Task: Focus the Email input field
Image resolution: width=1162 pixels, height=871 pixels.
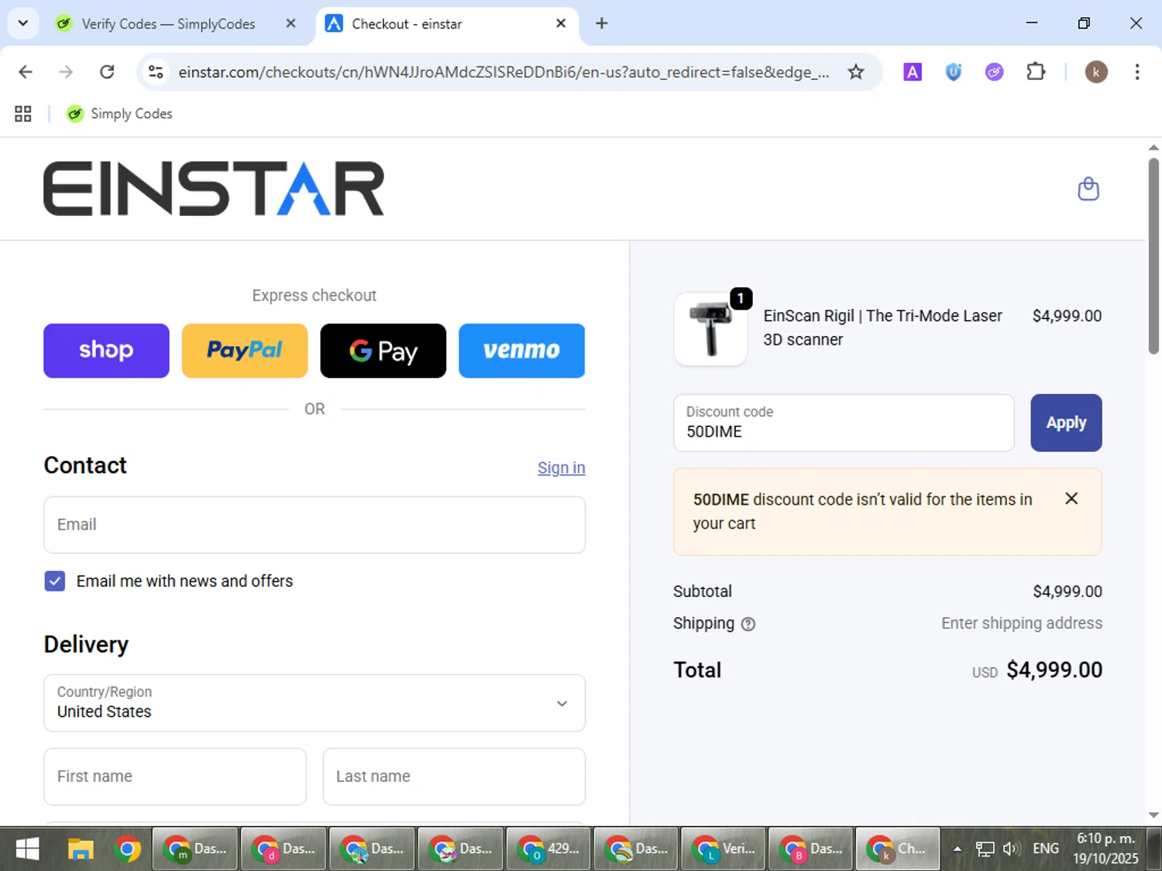Action: (x=315, y=525)
